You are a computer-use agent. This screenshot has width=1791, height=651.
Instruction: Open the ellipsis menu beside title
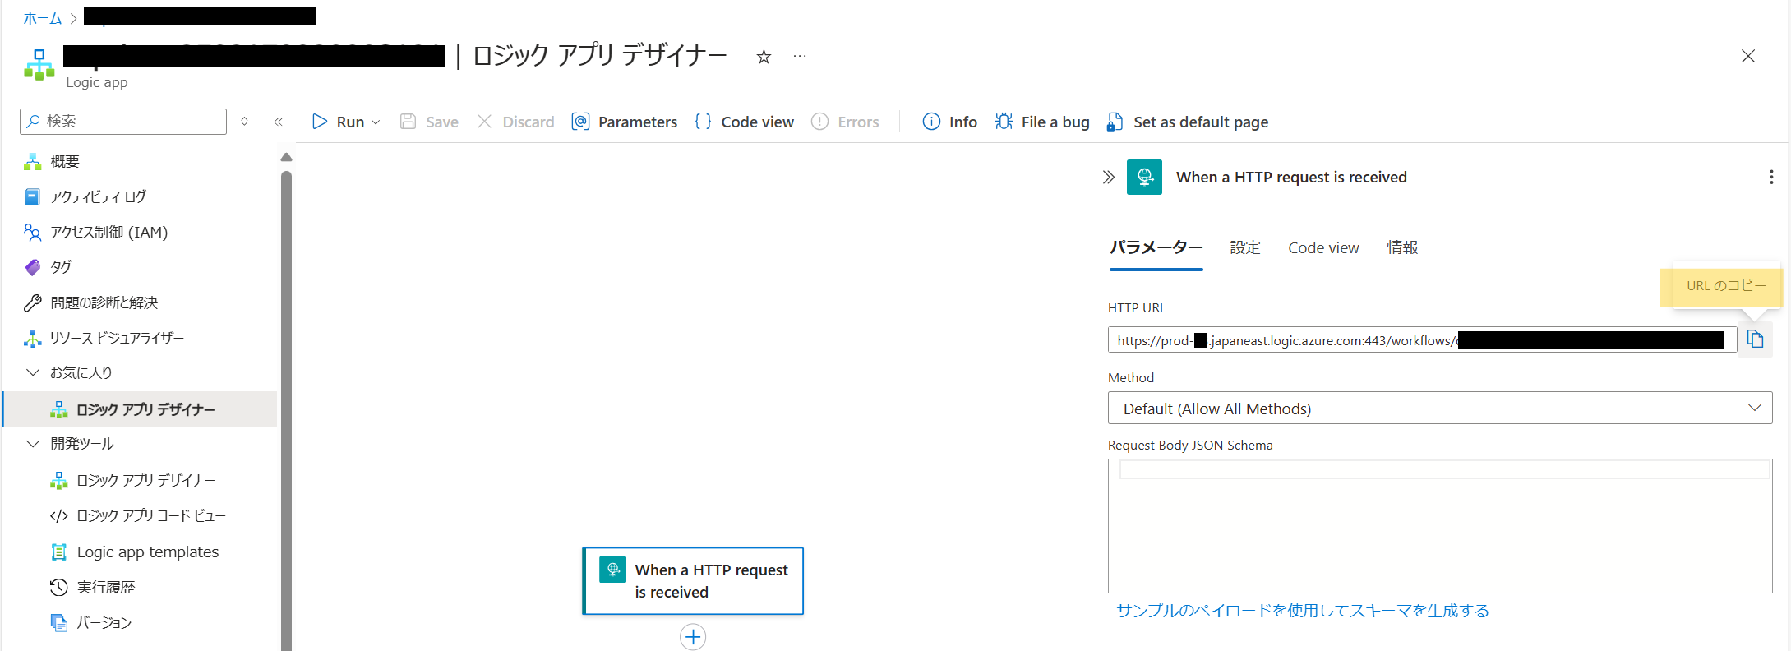click(x=800, y=56)
